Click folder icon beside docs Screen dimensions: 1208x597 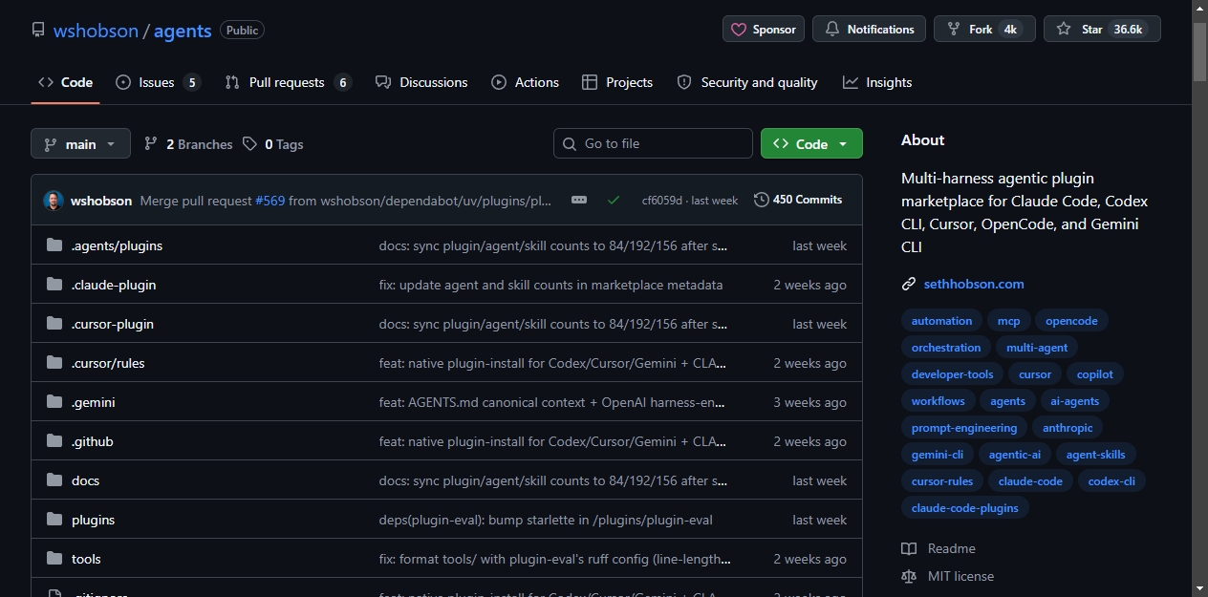coord(54,480)
